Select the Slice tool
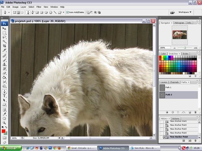Image resolution: width=202 pixels, height=151 pixels. point(4,50)
